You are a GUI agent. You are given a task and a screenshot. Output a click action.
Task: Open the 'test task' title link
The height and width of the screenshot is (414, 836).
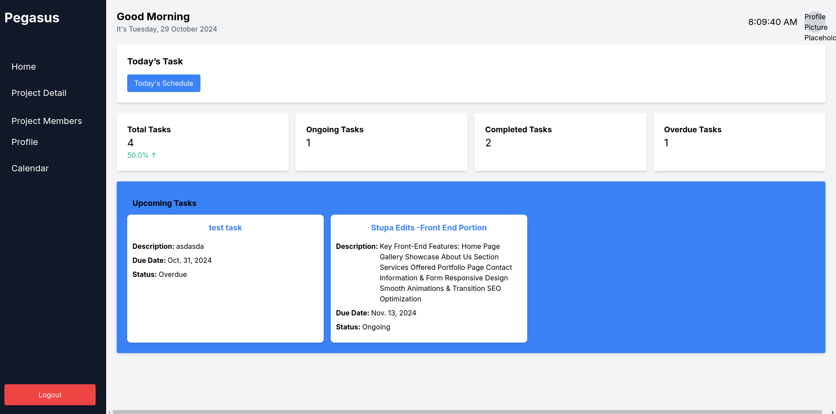[225, 228]
